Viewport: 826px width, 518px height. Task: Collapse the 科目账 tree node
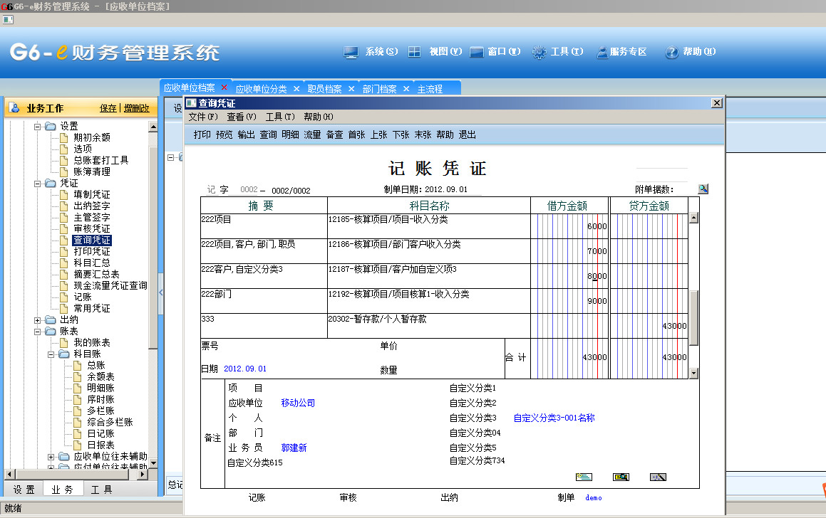(x=51, y=354)
